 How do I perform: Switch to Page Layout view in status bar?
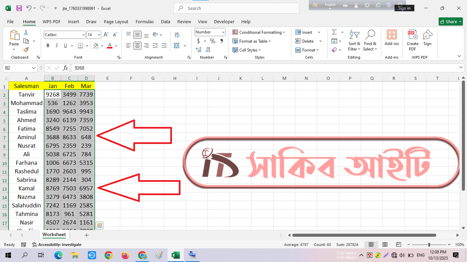(385, 245)
